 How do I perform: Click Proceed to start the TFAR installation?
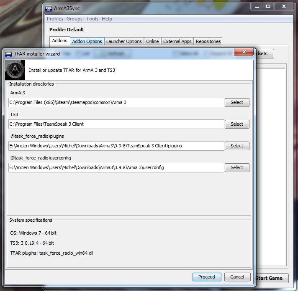coord(206,277)
